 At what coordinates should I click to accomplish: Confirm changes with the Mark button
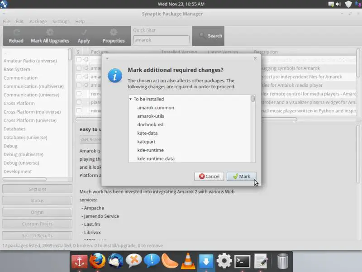pos(242,177)
